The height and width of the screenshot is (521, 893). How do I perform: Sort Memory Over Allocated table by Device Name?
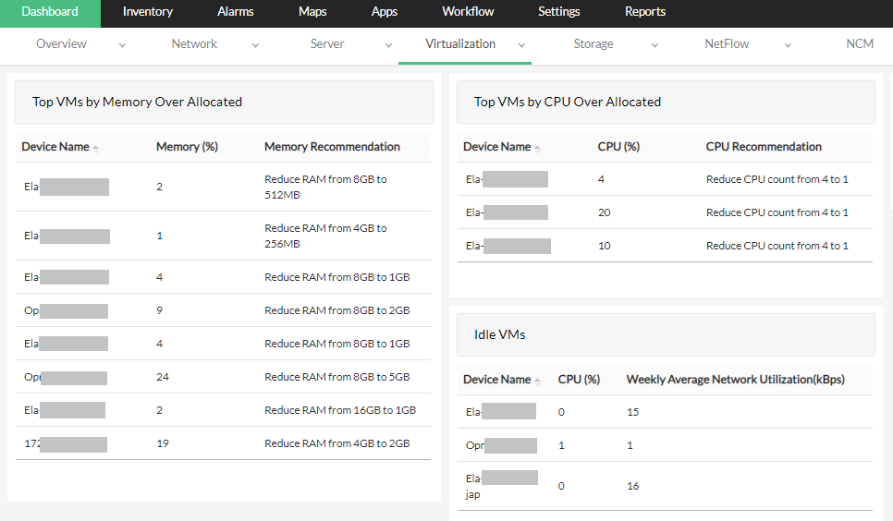(56, 147)
